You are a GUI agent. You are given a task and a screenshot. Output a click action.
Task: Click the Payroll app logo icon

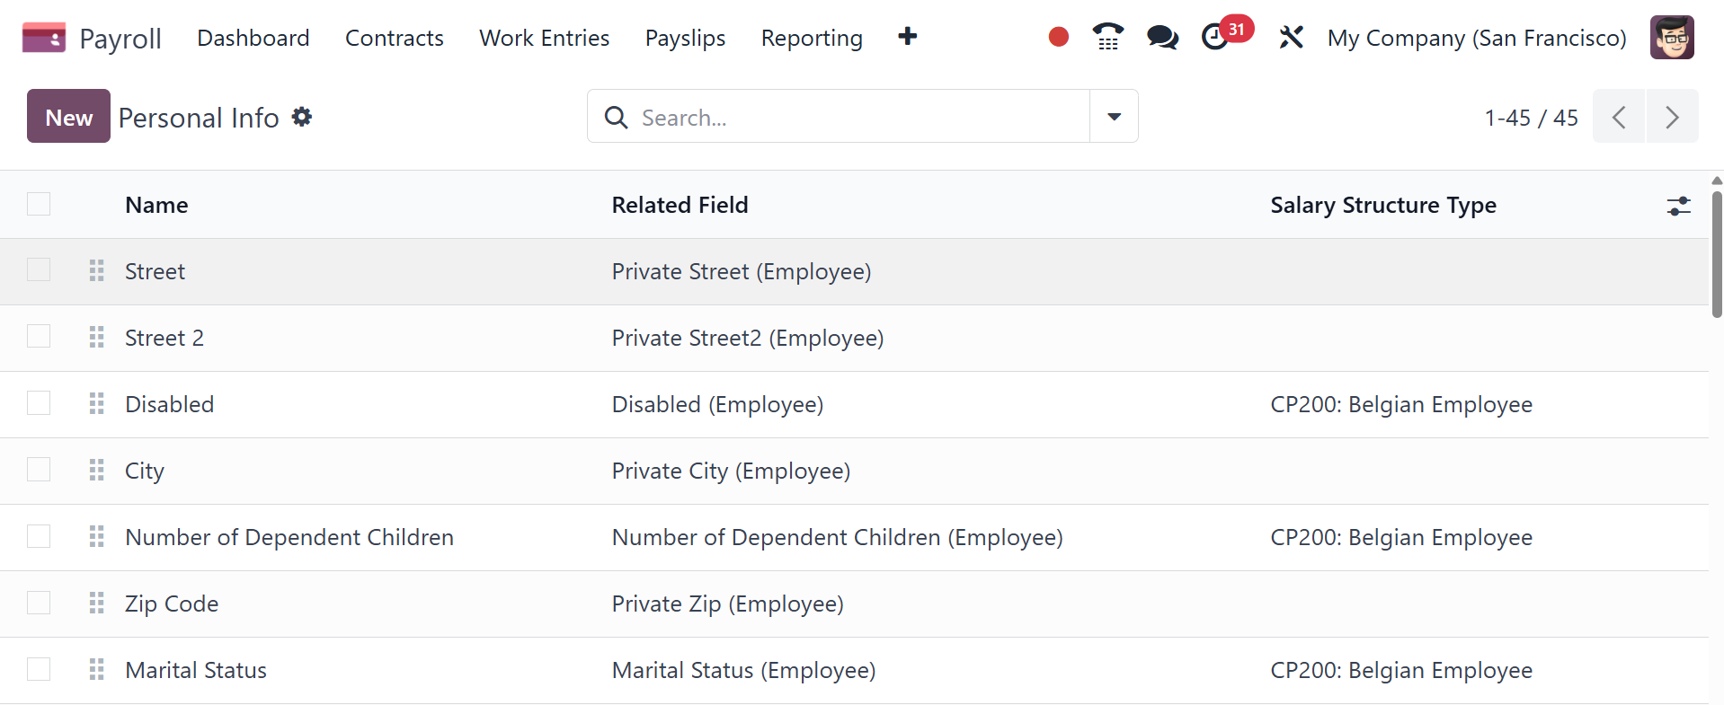pos(43,38)
